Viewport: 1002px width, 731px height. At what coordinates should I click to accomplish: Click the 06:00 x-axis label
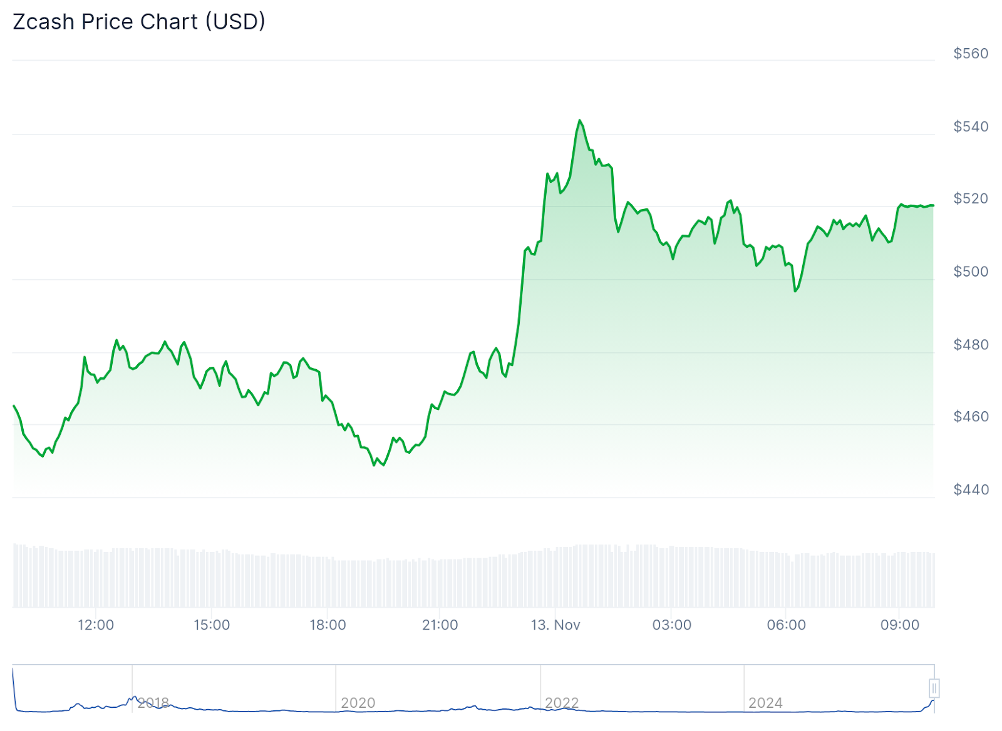[787, 625]
